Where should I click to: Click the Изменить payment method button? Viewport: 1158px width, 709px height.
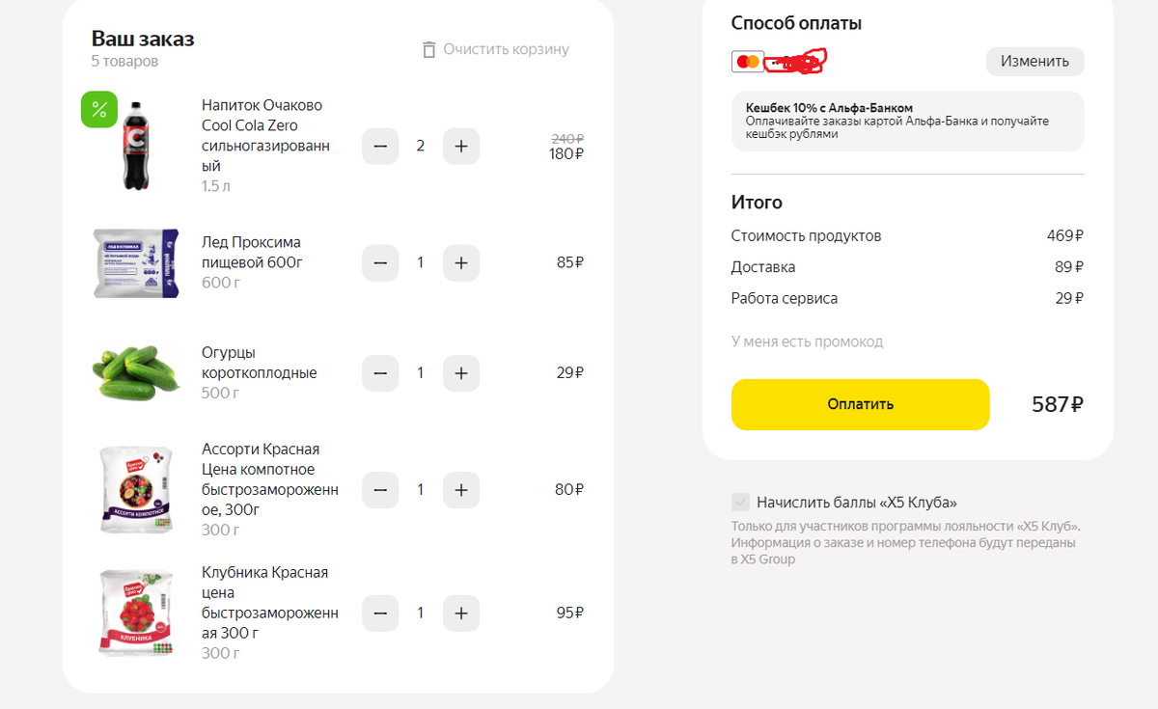point(1034,62)
